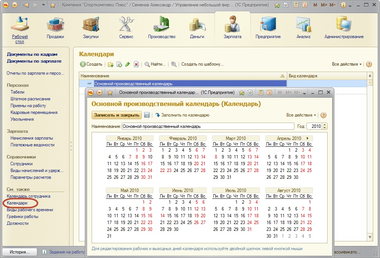The height and width of the screenshot is (258, 380).
Task: Open the Администрирование section icon
Action: click(344, 27)
